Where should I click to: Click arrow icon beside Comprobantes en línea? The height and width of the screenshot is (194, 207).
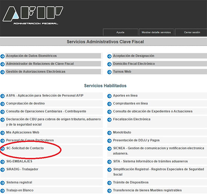click(x=109, y=104)
